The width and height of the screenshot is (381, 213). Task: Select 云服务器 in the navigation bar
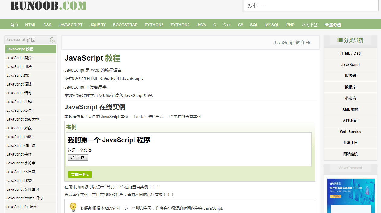(x=333, y=25)
